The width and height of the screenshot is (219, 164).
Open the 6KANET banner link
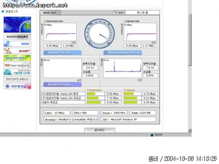coord(17,51)
